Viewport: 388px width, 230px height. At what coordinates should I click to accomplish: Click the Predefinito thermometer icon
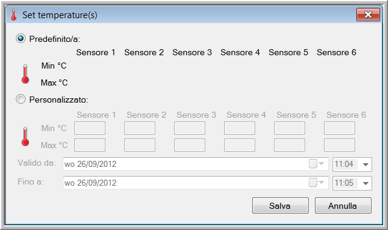point(25,74)
